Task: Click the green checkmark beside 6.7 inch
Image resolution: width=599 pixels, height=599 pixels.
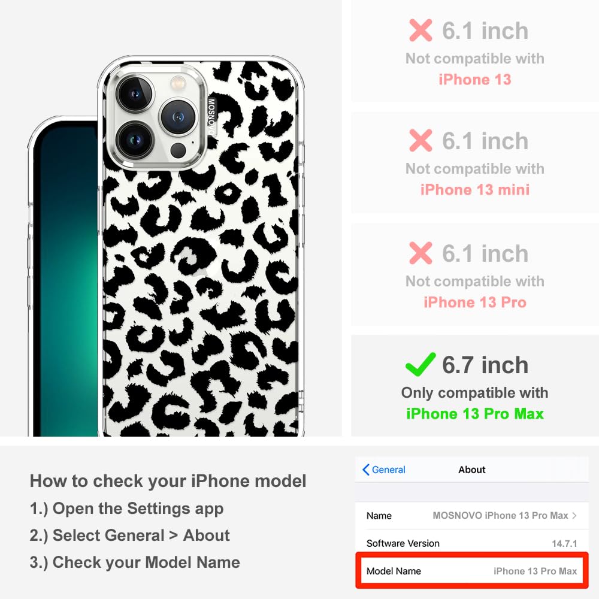Action: [420, 364]
